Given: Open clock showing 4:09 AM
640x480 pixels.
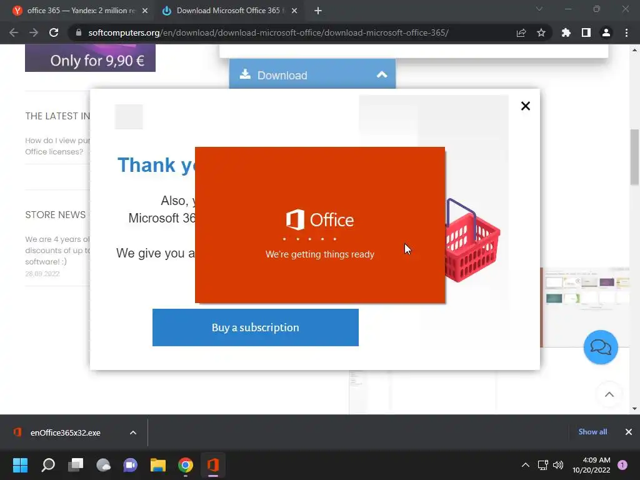Looking at the screenshot, I should point(591,465).
